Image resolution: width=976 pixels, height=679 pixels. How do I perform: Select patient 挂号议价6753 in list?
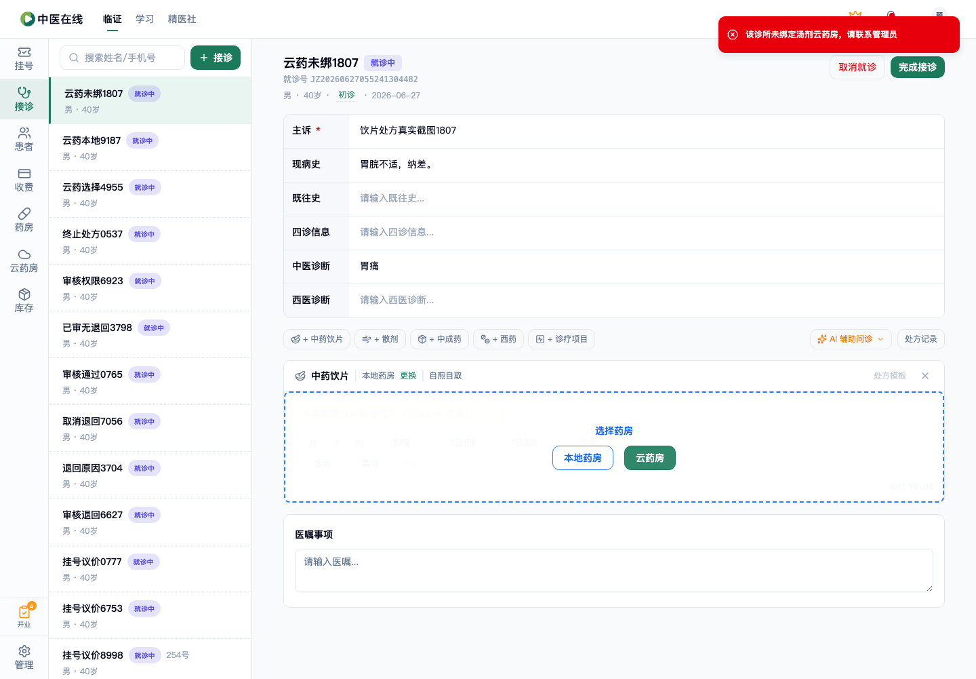(x=150, y=615)
